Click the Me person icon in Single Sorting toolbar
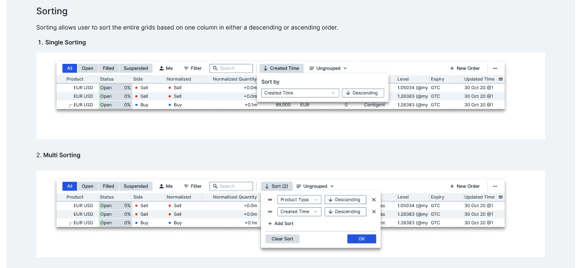This screenshot has width=582, height=268. pos(161,68)
